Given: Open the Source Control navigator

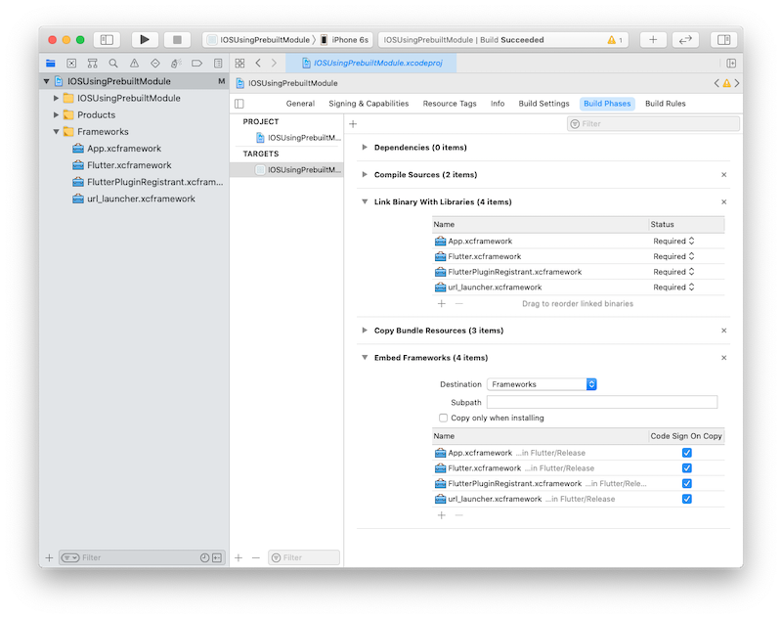Looking at the screenshot, I should pyautogui.click(x=71, y=63).
